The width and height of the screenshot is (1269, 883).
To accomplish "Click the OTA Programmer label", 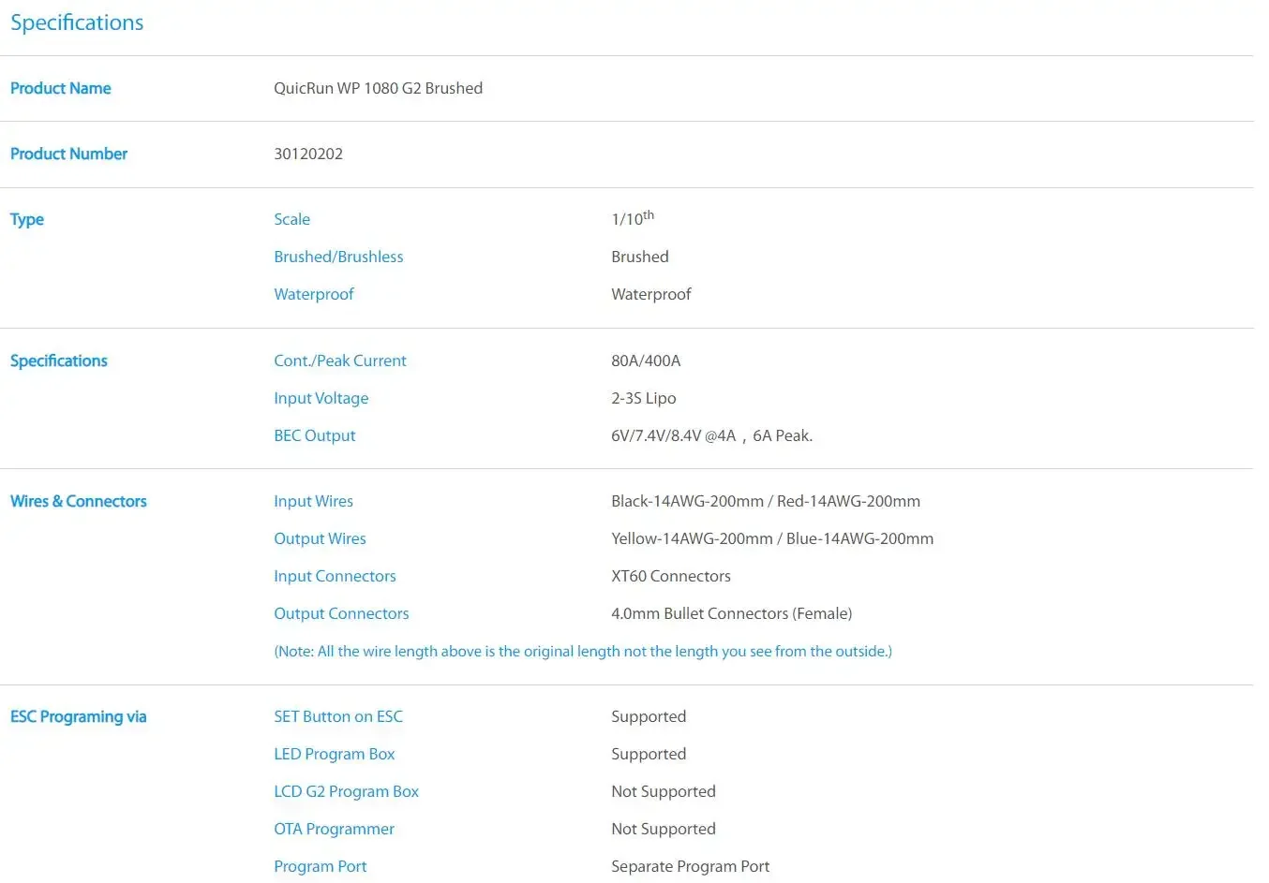I will coord(334,829).
